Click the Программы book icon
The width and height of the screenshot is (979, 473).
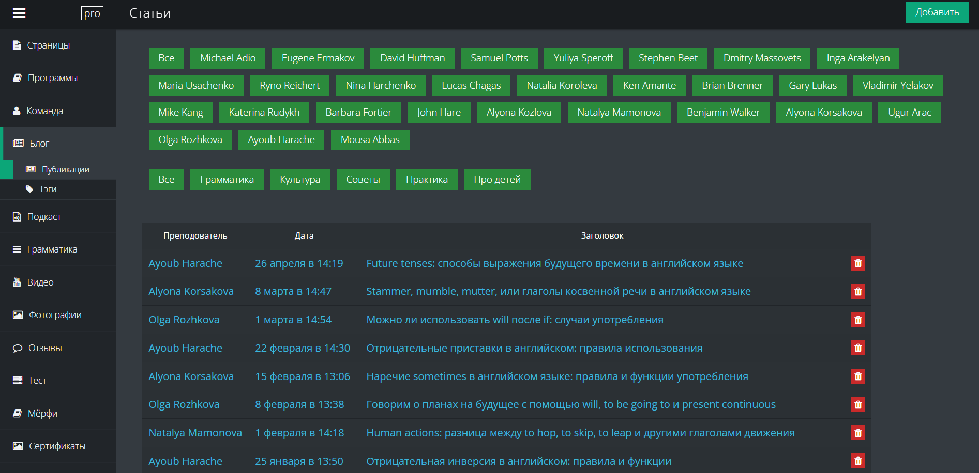[x=17, y=78]
